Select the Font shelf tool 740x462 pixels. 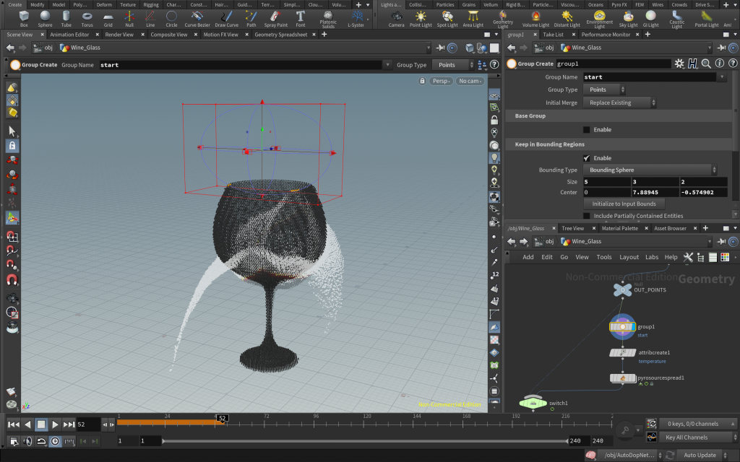(300, 19)
